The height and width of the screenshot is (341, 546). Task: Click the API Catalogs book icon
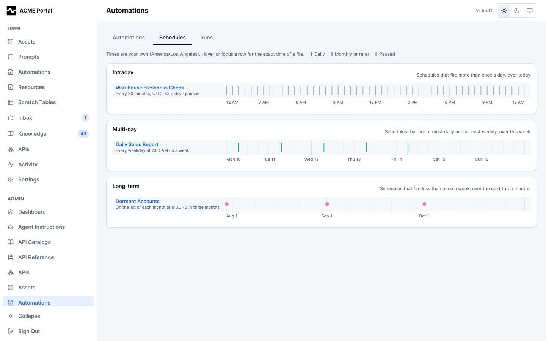pos(11,242)
